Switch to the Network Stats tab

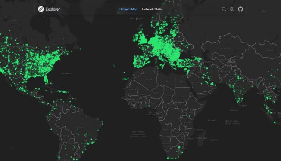click(x=152, y=9)
